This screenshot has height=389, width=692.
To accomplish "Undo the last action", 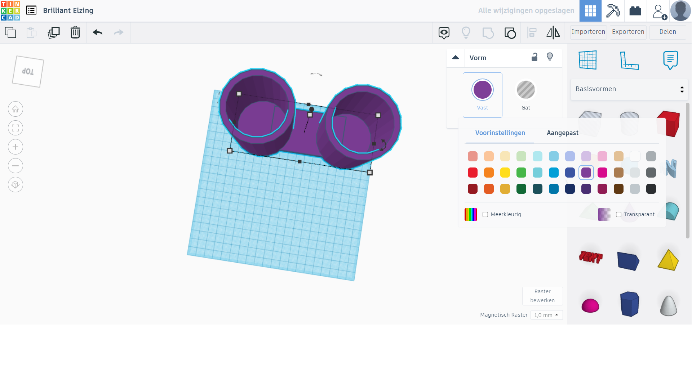I will pyautogui.click(x=98, y=32).
